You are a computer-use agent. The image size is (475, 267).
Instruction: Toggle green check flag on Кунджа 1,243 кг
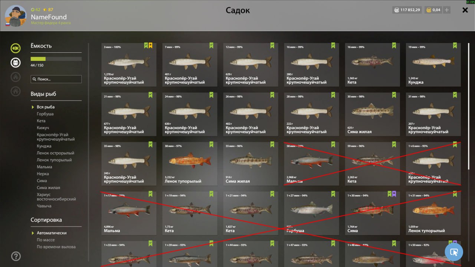[455, 45]
